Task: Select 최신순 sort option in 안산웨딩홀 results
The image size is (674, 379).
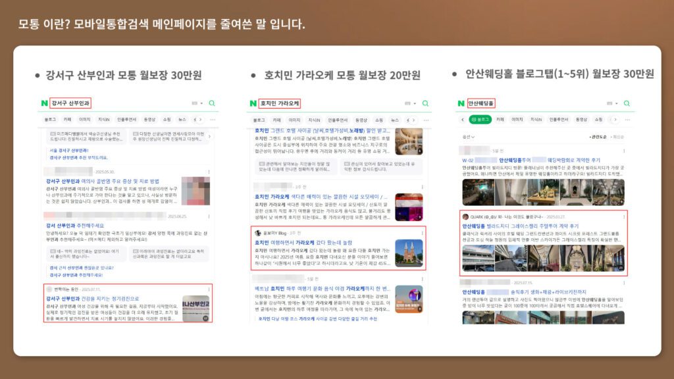Action: tap(617, 137)
